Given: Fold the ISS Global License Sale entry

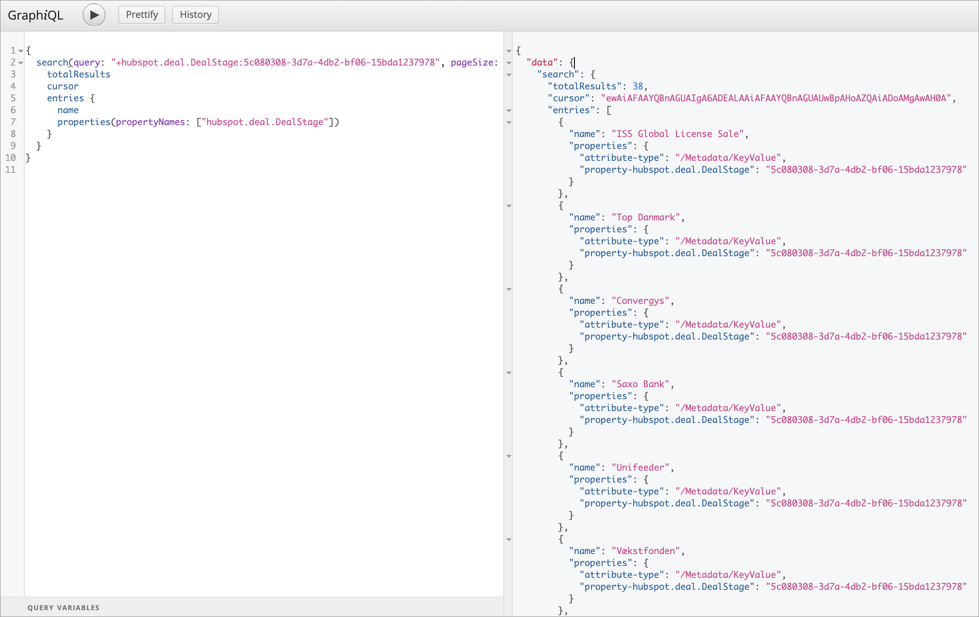Looking at the screenshot, I should click(509, 123).
